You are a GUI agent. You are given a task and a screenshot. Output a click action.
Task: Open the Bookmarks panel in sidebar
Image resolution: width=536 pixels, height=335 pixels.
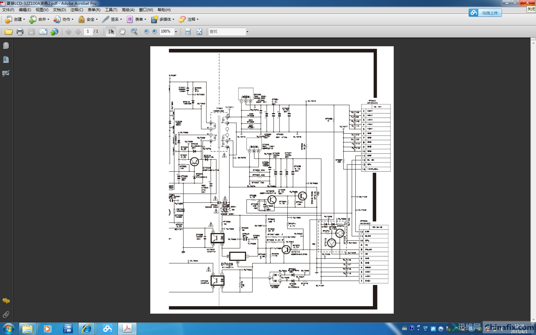pos(6,60)
